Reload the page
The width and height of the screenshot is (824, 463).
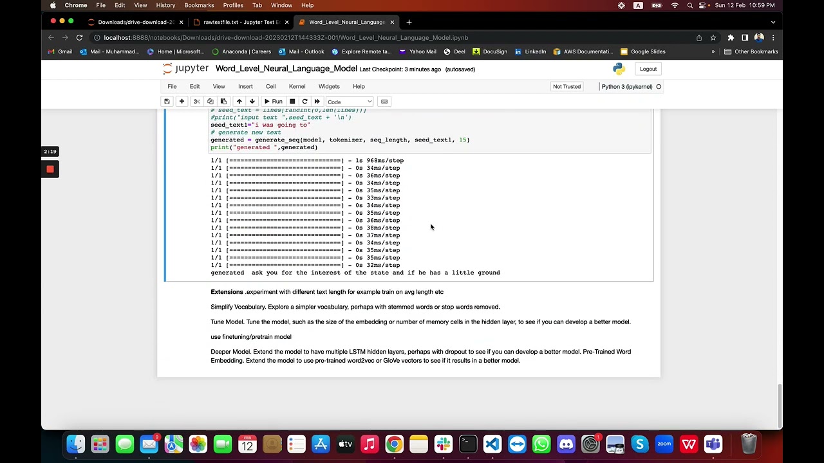79,37
